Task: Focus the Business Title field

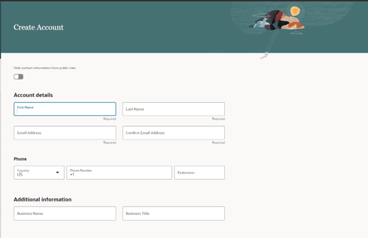Action: click(173, 214)
